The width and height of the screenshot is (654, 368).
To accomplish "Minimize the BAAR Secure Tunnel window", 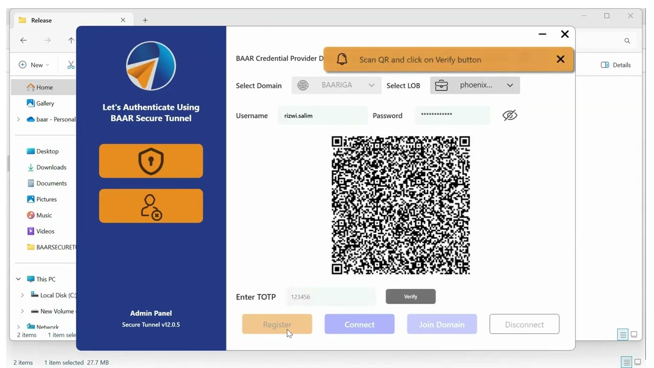I will pos(542,34).
